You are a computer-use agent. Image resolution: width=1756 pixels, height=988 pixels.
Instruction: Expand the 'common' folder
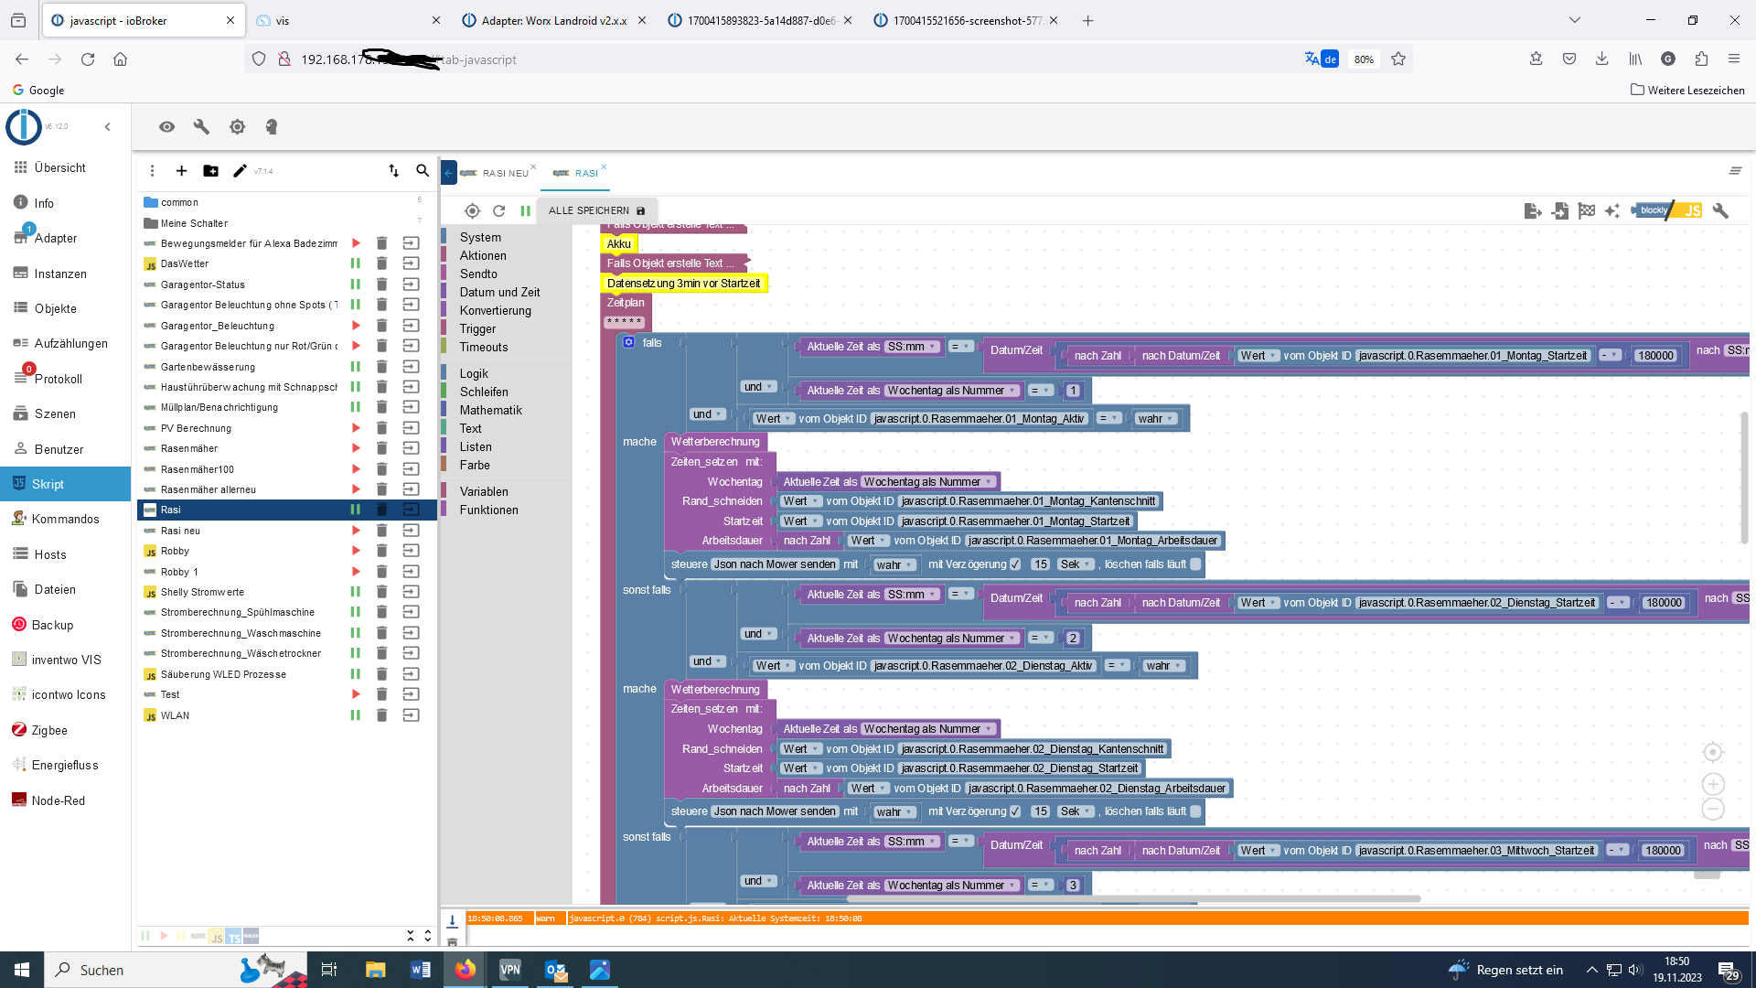(x=178, y=202)
